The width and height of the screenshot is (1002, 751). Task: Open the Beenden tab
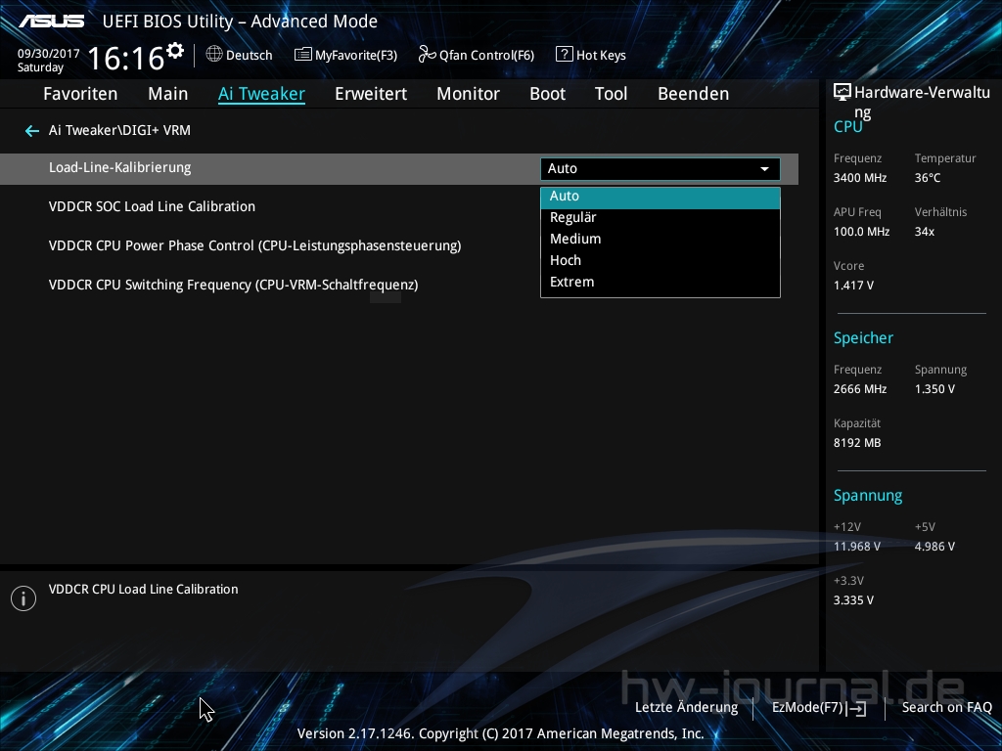694,94
